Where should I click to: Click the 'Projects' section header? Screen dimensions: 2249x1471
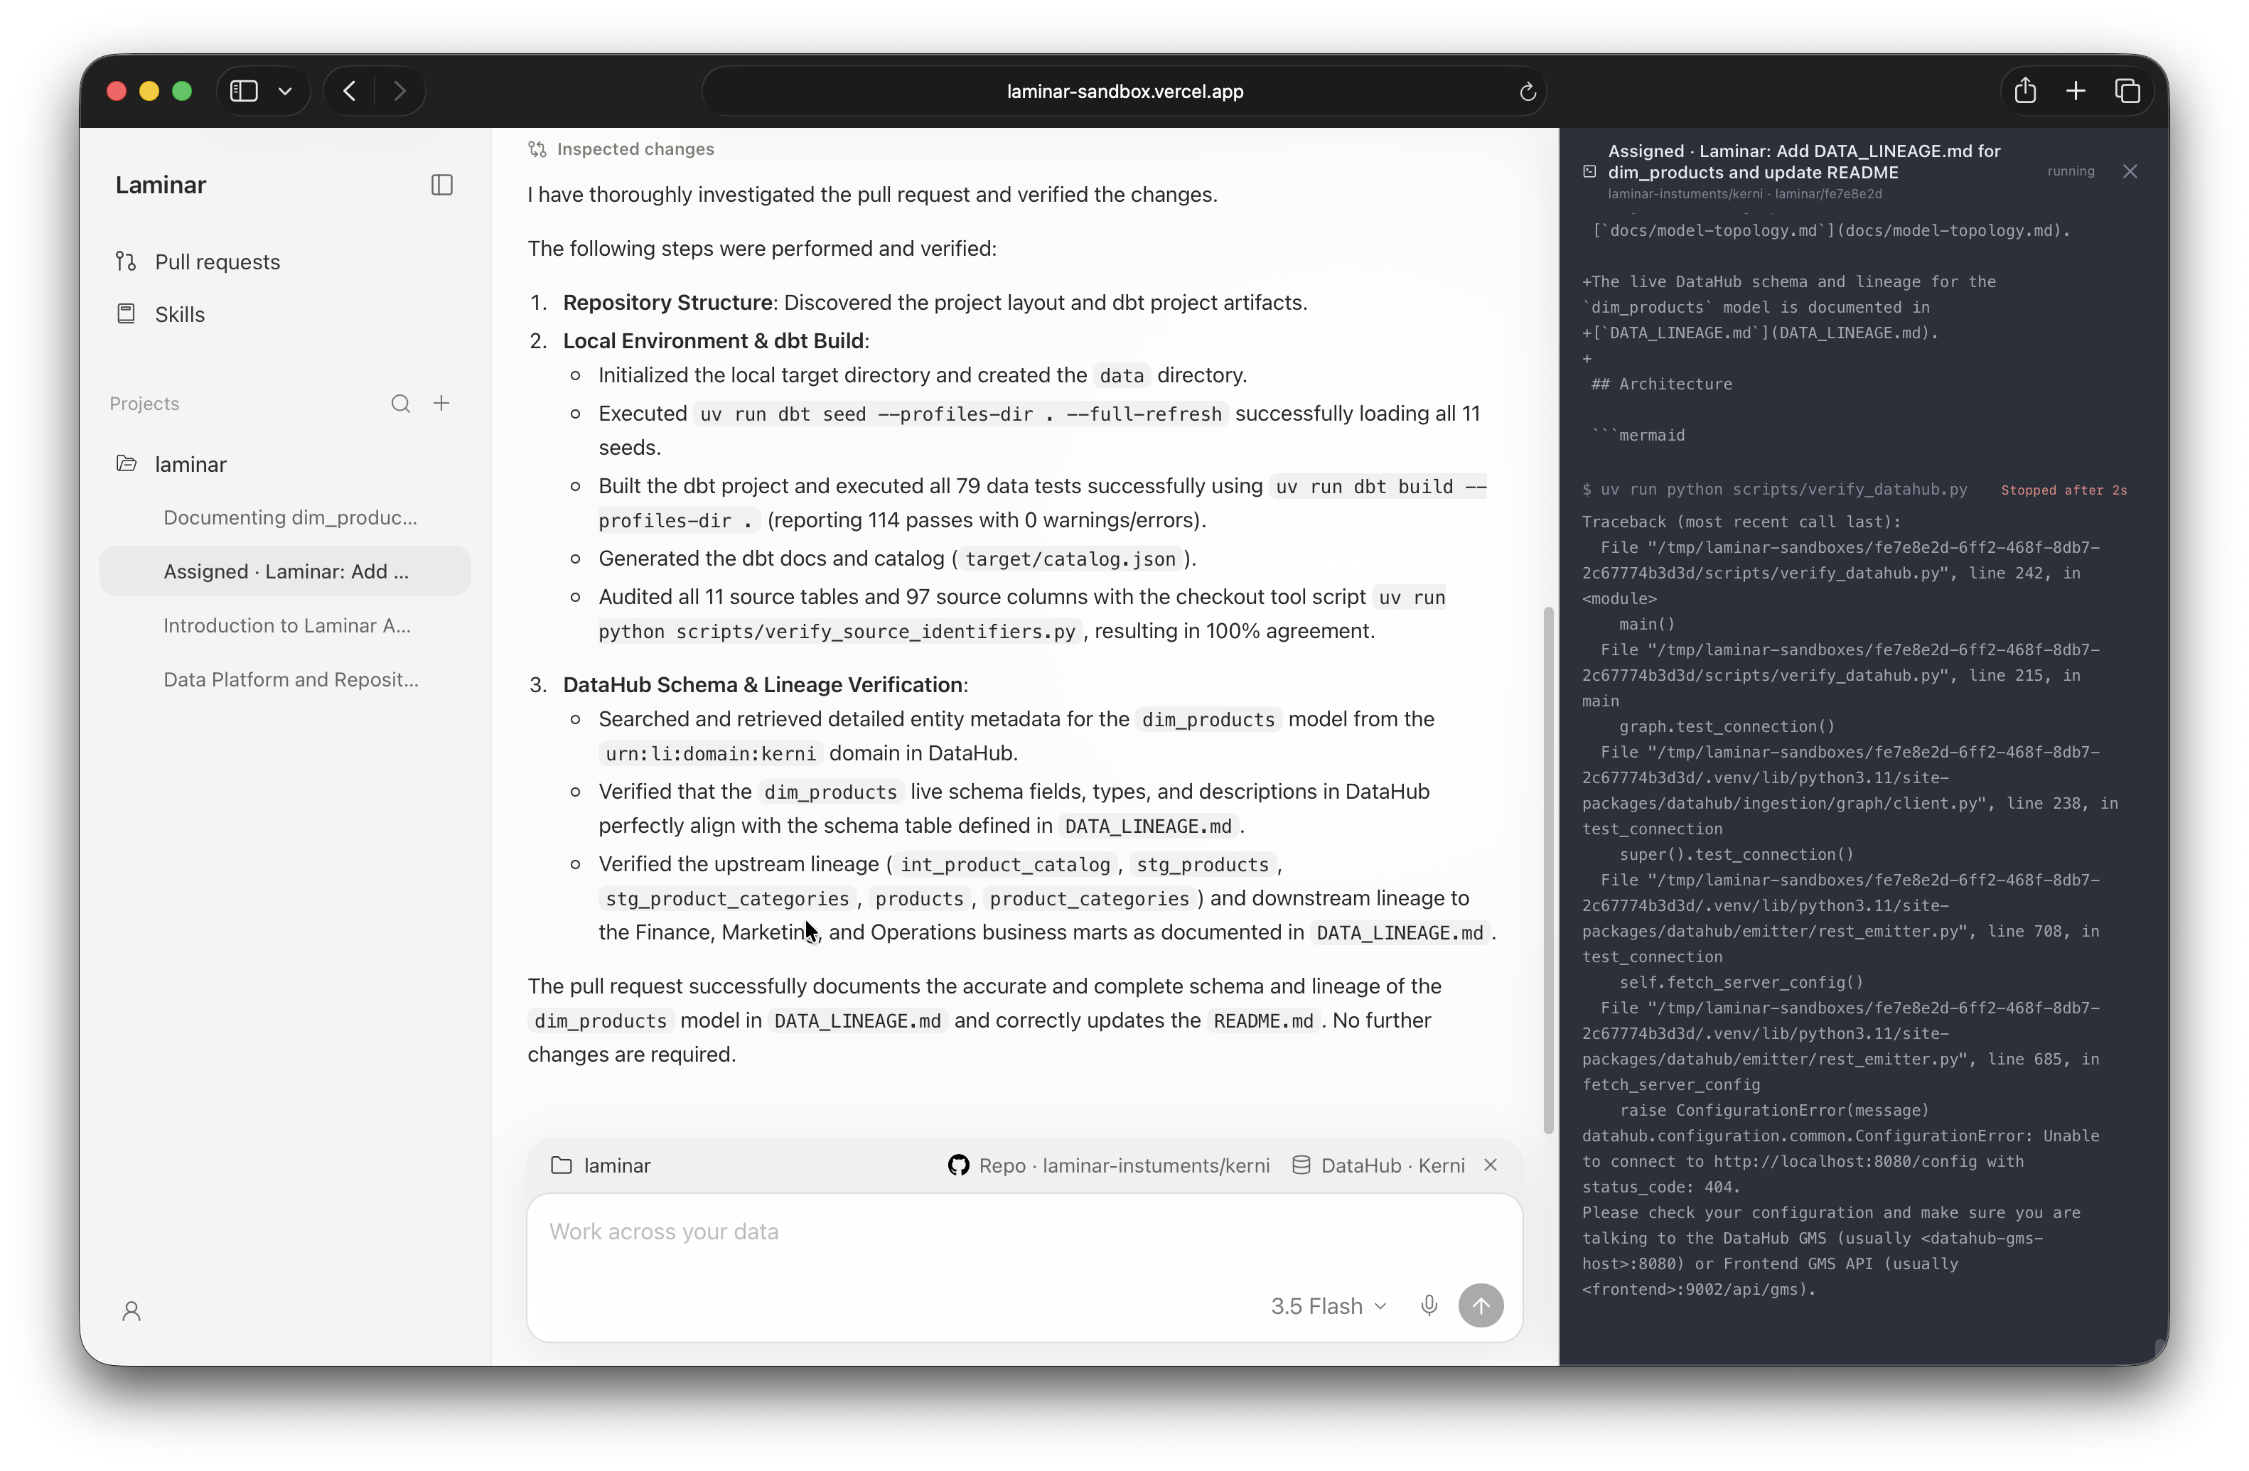tap(144, 404)
